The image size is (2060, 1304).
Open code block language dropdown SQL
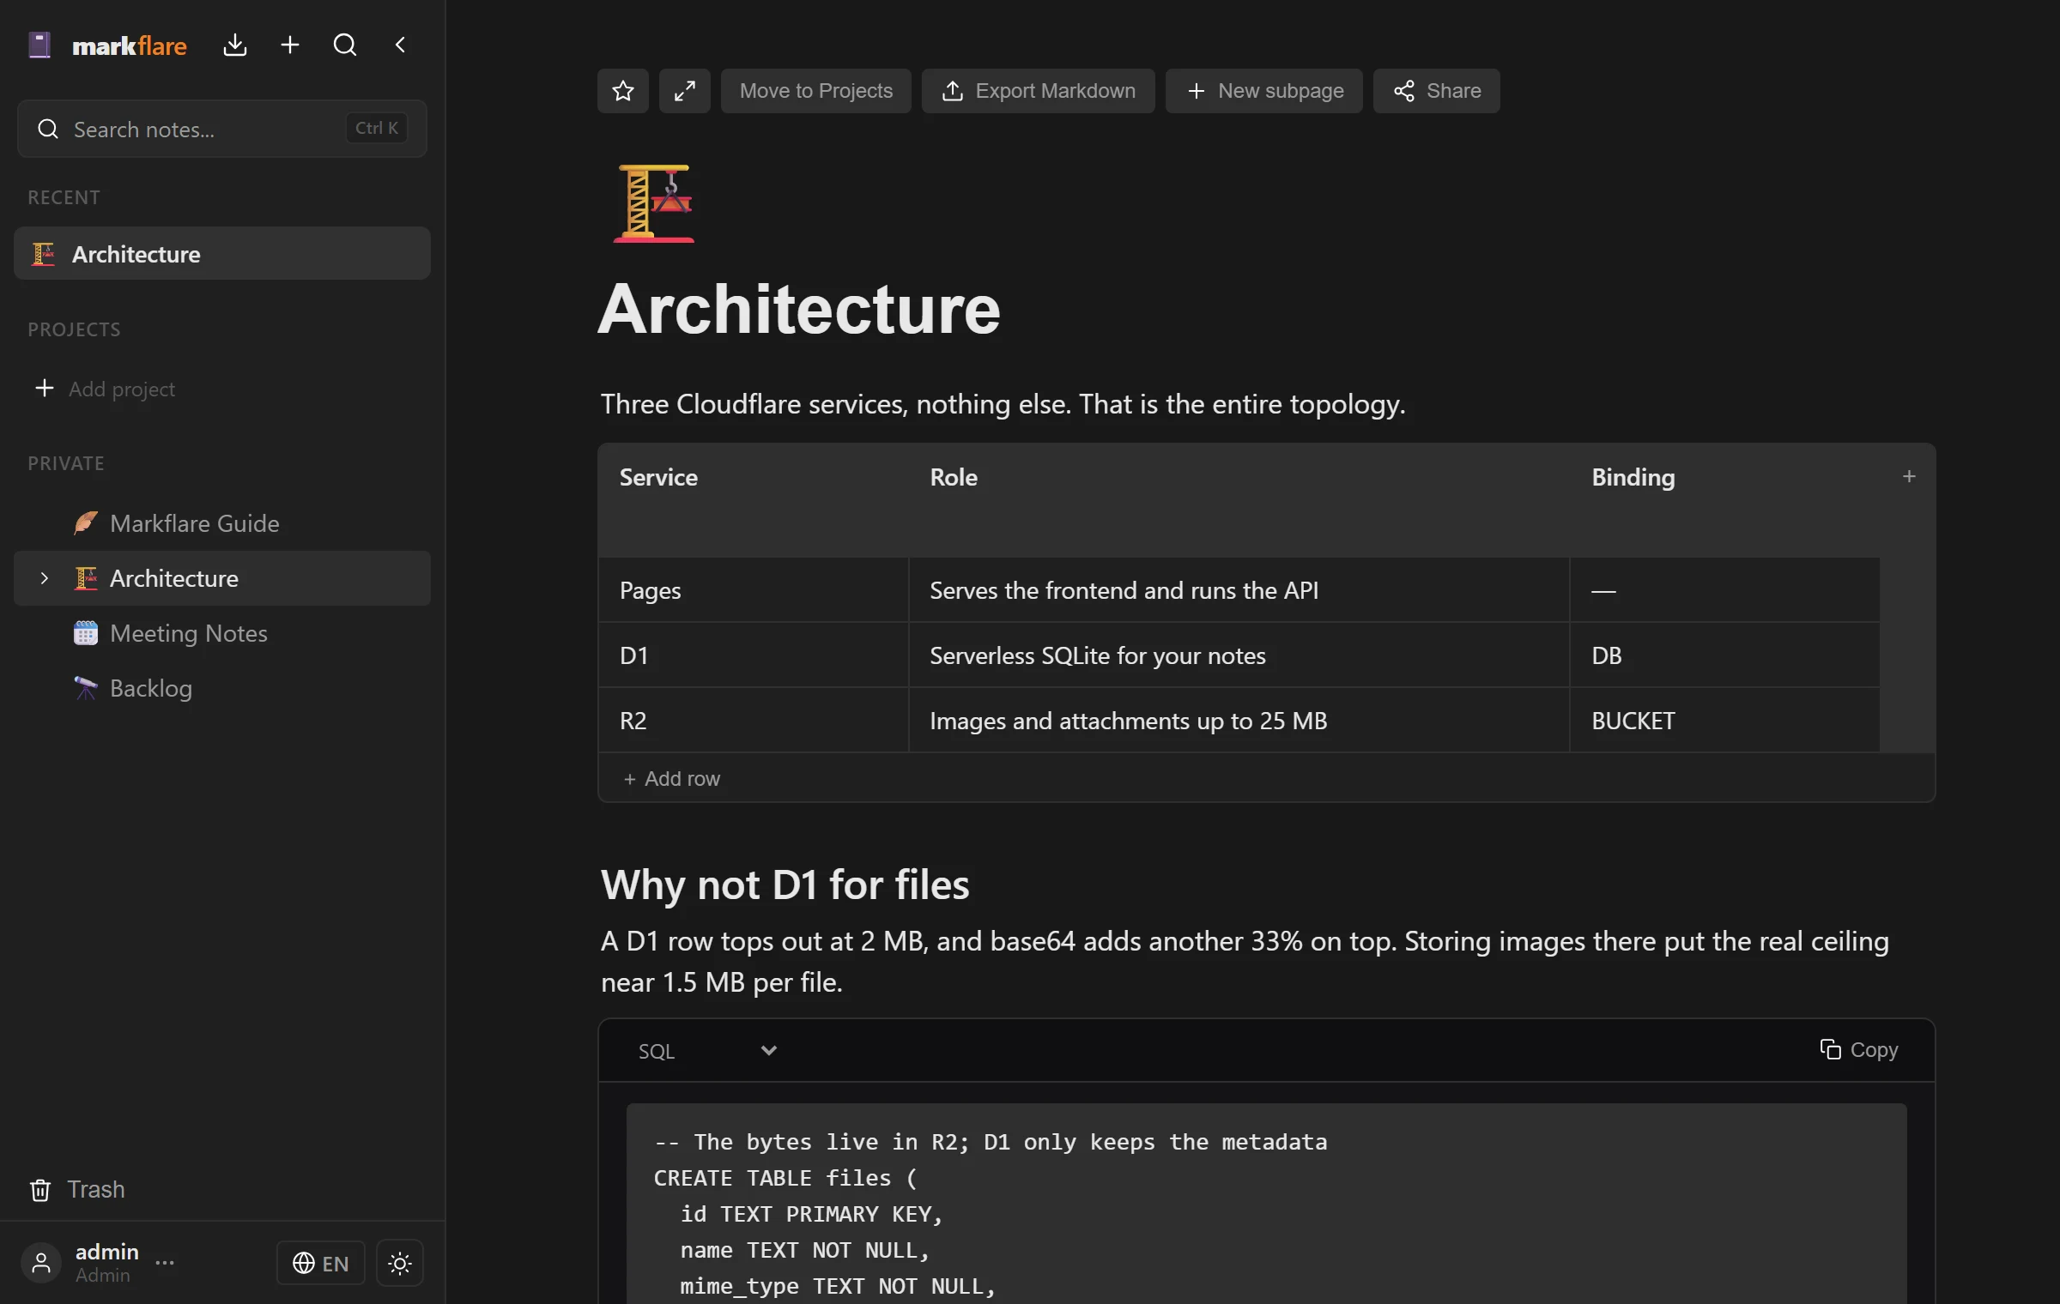pos(707,1051)
